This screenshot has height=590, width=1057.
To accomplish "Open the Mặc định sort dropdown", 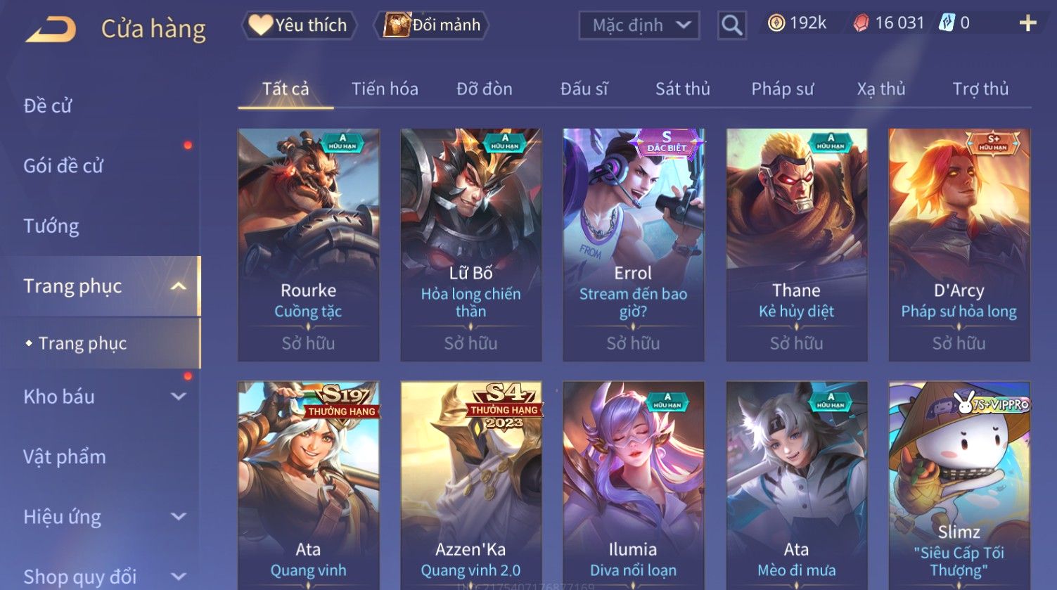I will click(639, 25).
